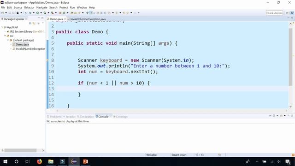Show hidden system tray icons
295x166 pixels.
click(257, 161)
